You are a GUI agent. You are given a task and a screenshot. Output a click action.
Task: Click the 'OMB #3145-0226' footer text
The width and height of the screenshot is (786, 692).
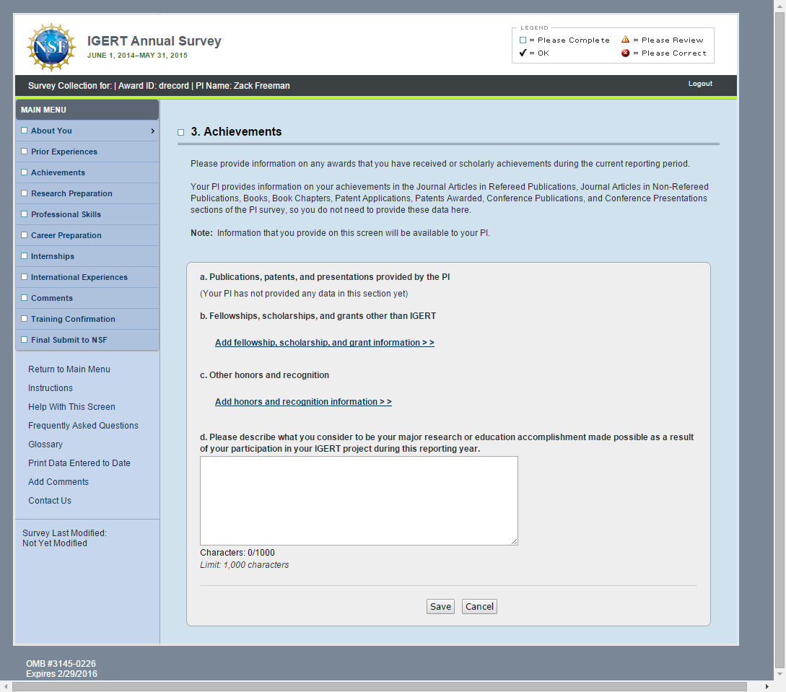61,663
